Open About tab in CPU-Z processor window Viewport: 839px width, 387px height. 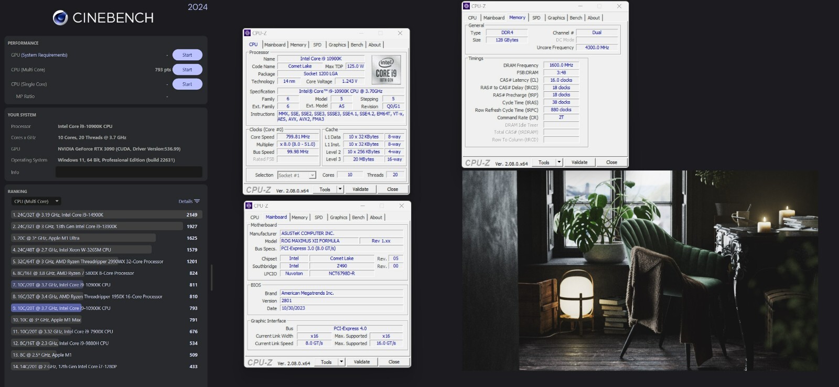pyautogui.click(x=374, y=45)
